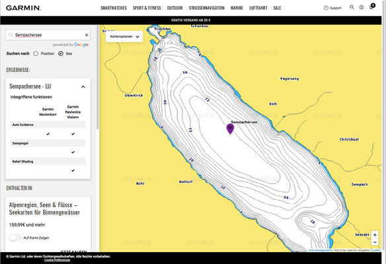
Task: Collapse the Sempachersee - LU result card
Action: tap(83, 86)
